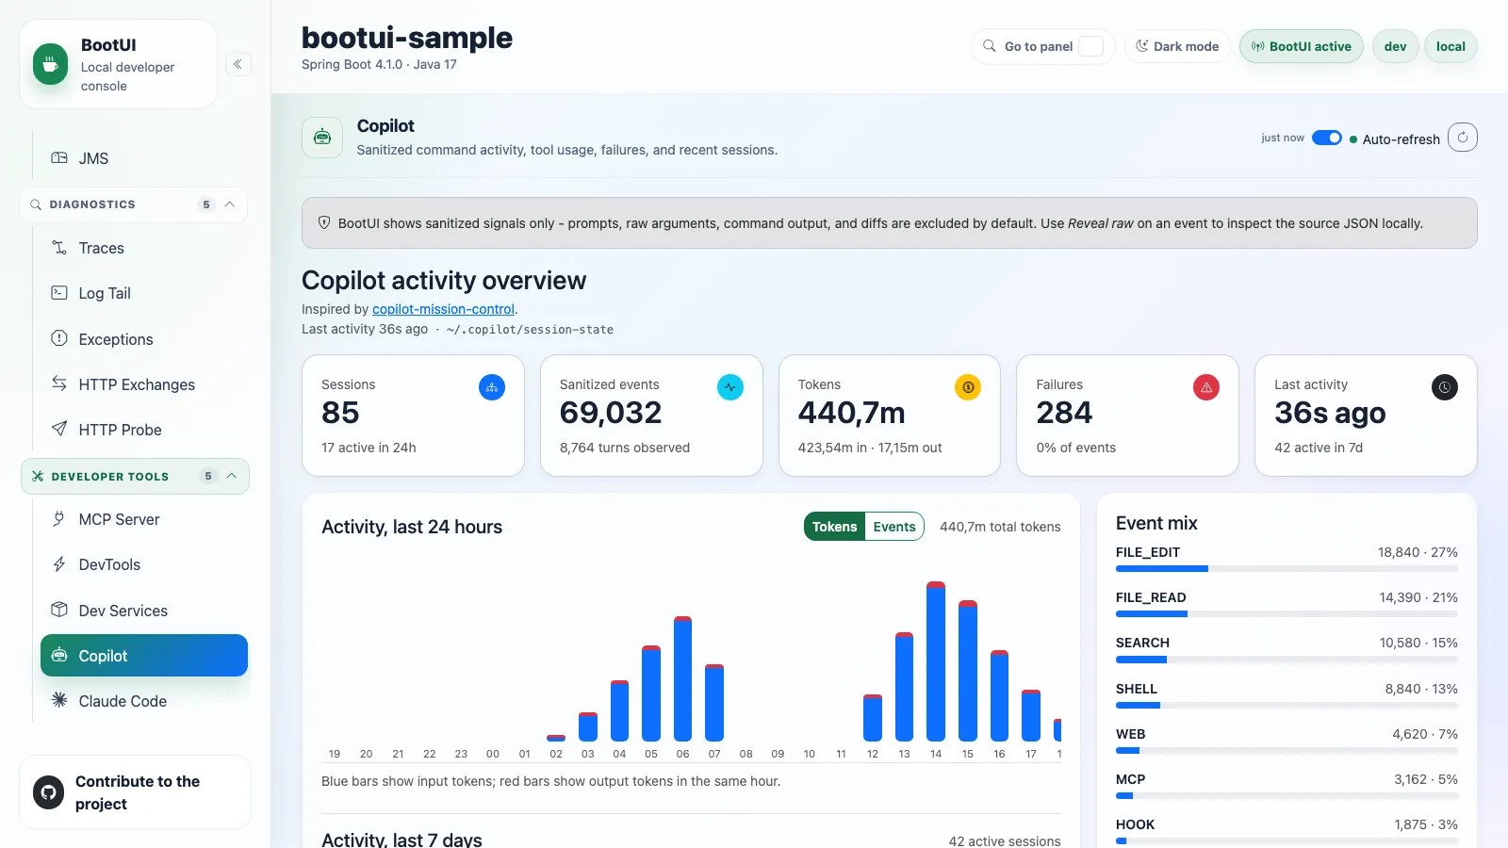
Task: Click the SHELL progress bar
Action: tap(1287, 705)
